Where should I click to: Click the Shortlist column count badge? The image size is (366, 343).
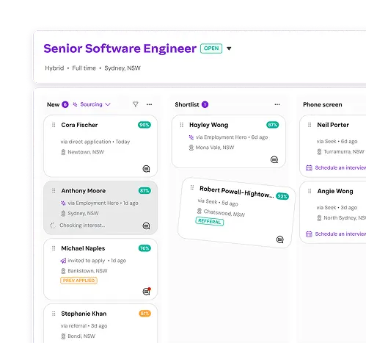click(205, 104)
